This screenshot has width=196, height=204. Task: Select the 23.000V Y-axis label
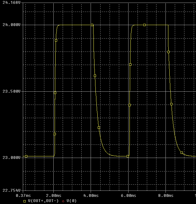pos(12,158)
